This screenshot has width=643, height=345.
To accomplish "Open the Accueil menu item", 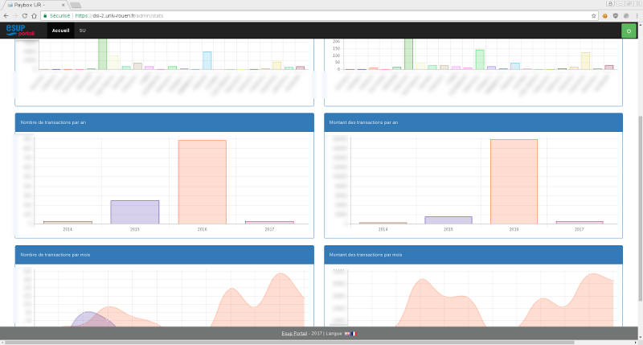I will (x=60, y=31).
